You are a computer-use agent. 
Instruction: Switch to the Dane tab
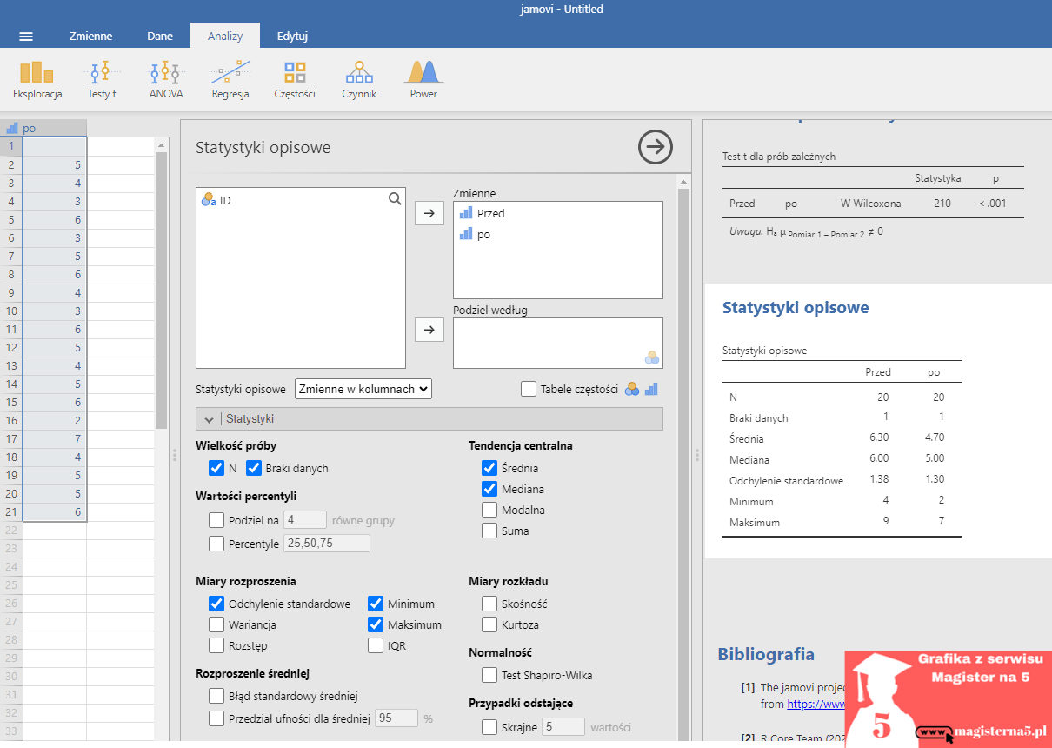[x=160, y=37]
